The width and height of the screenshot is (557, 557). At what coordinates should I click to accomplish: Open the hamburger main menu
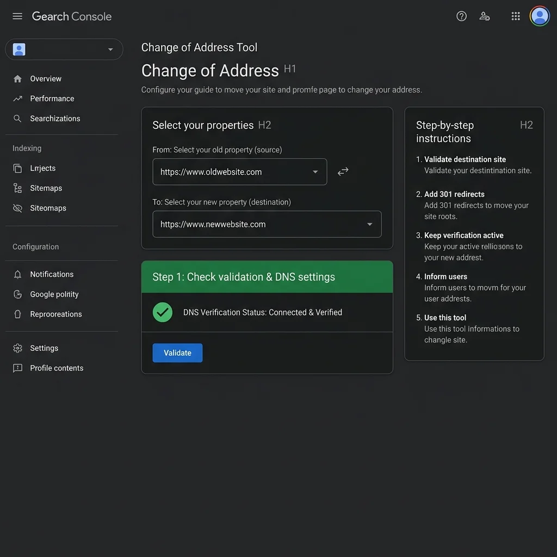(17, 16)
